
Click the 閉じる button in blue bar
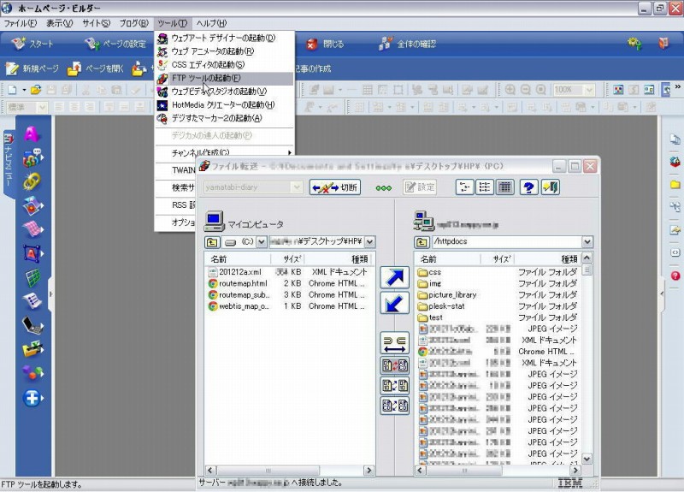click(325, 44)
